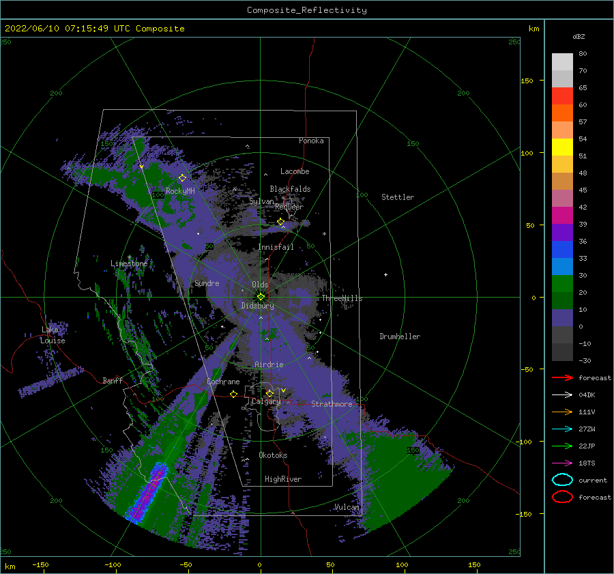Click the orange 111V arrow icon

(562, 412)
